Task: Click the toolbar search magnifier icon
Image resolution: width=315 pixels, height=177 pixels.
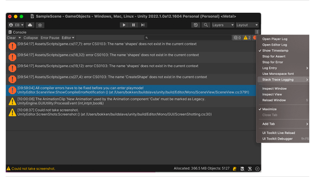Action: [206, 25]
